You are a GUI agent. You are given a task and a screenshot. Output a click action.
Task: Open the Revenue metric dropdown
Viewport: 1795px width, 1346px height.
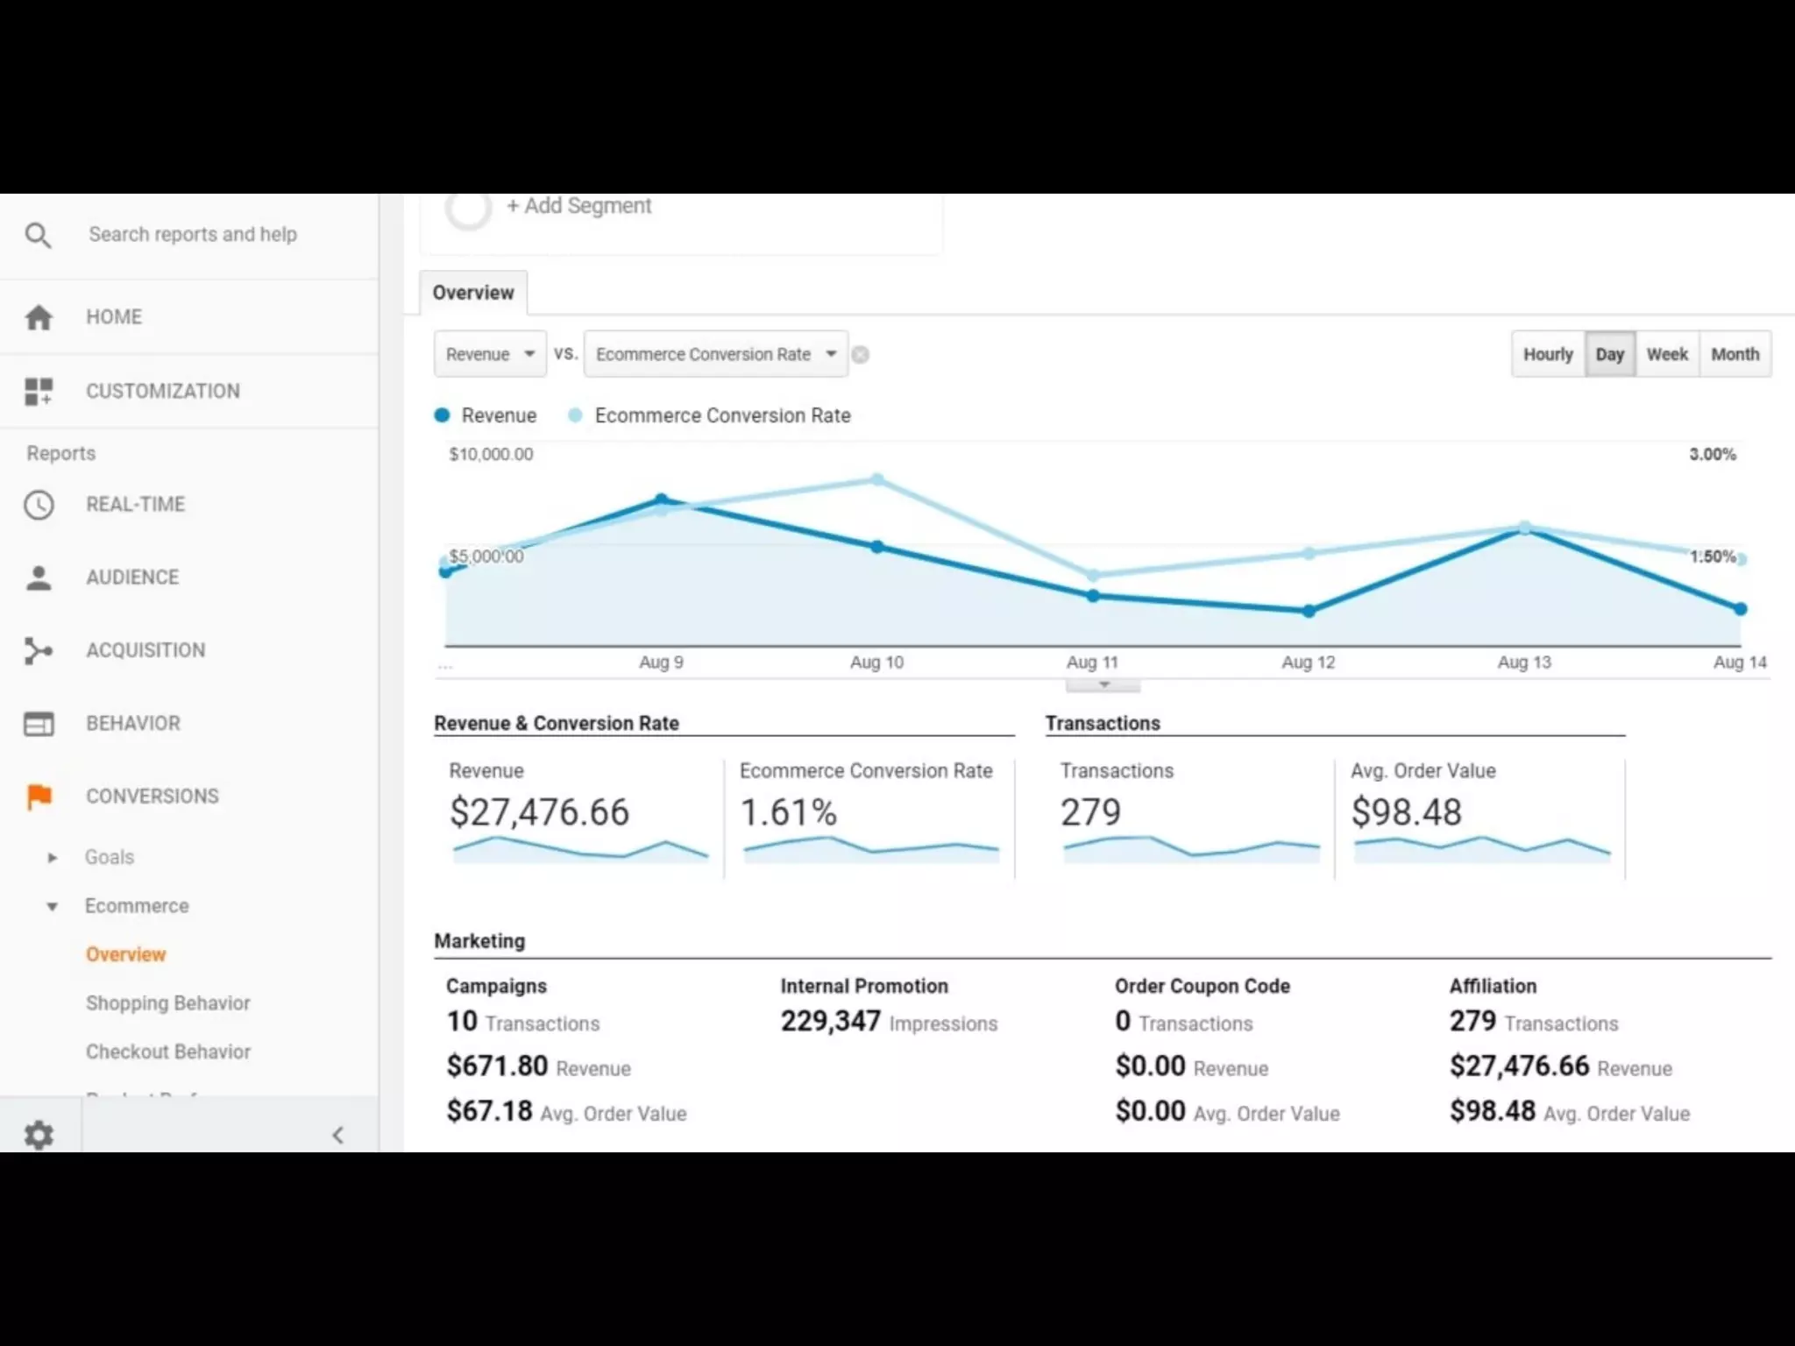point(490,354)
